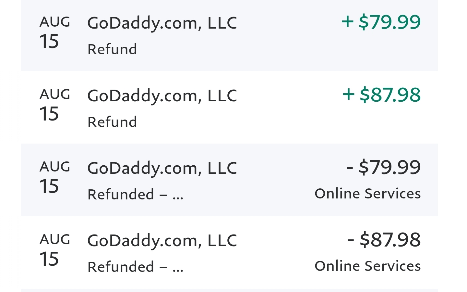Click the Refund label under the second transaction
This screenshot has width=467, height=292.
coord(112,122)
